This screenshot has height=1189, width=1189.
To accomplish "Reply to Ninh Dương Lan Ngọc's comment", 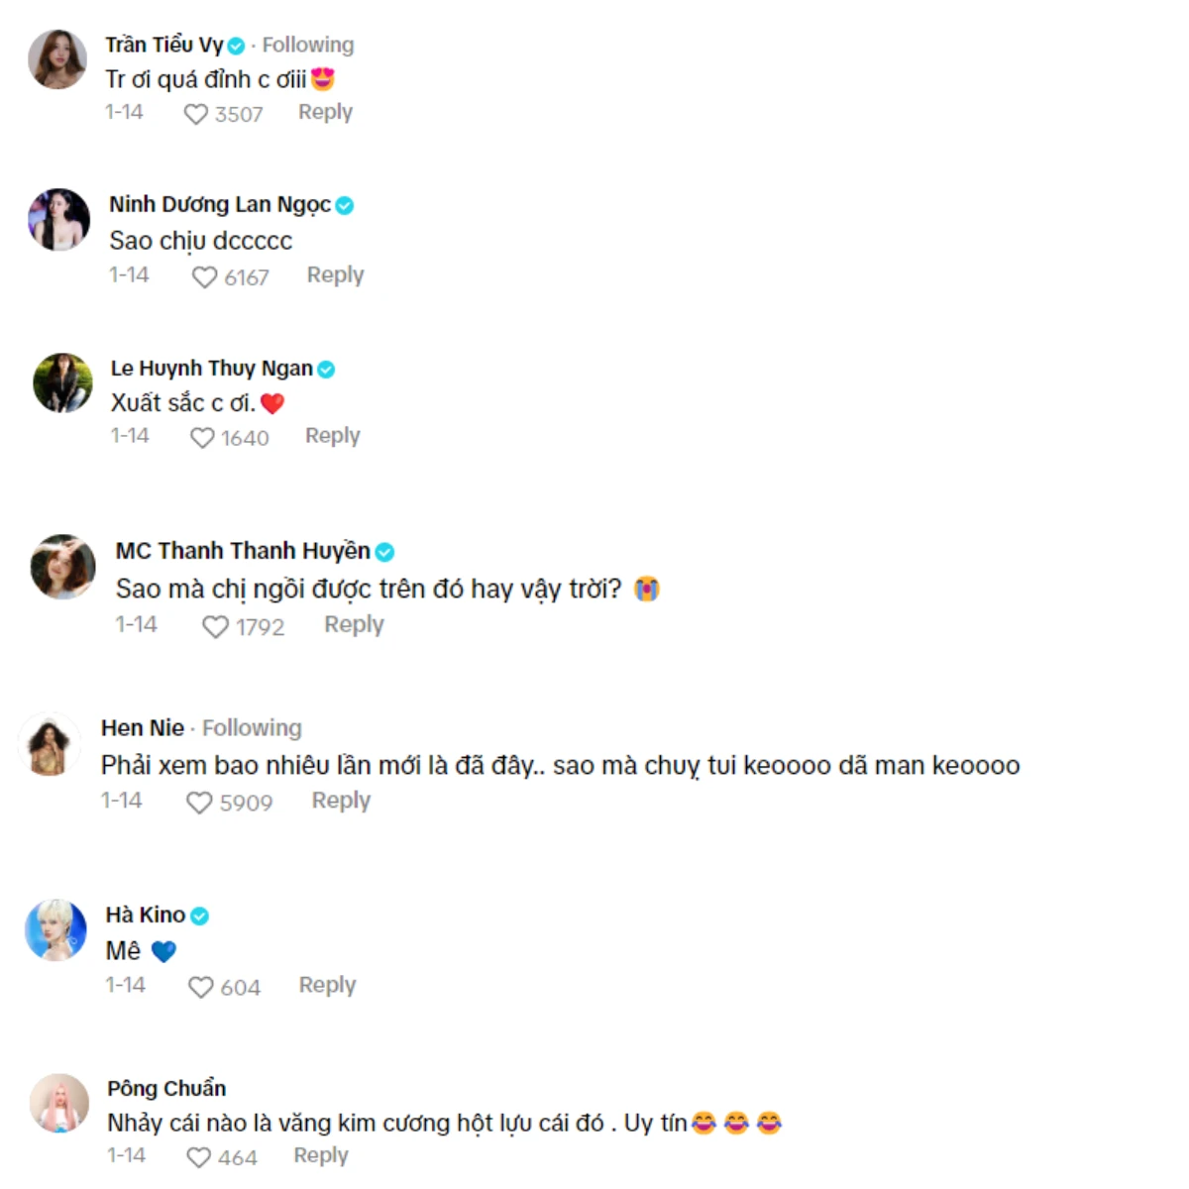I will point(335,274).
